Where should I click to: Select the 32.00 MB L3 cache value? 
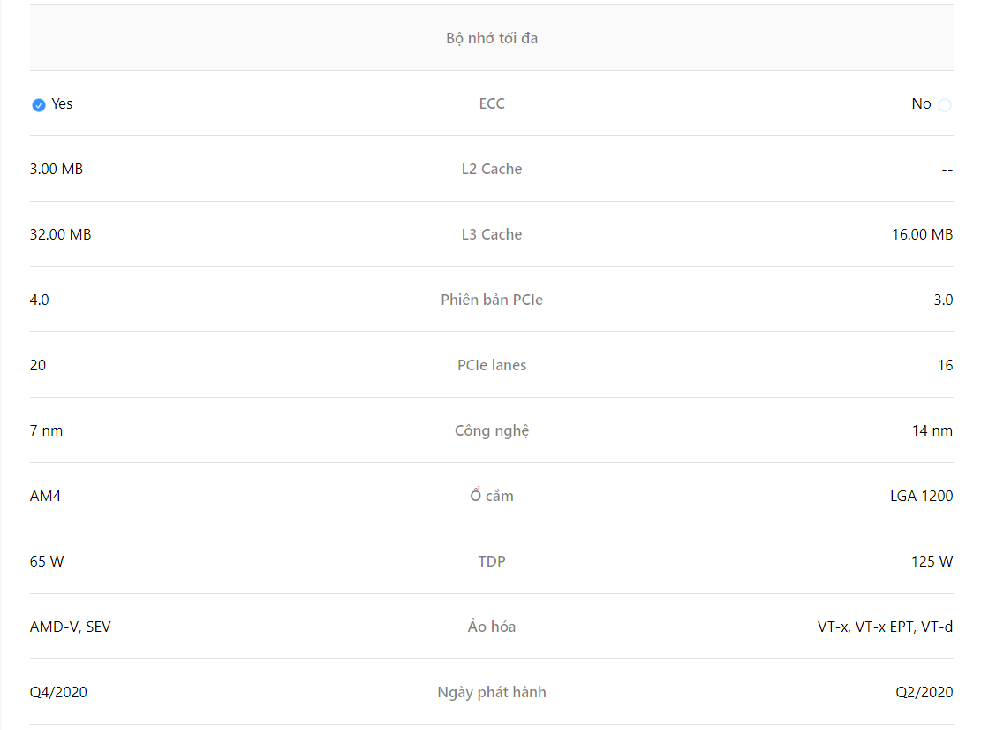click(x=61, y=234)
